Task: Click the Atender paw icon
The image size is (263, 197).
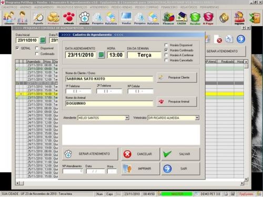Action: pos(84,18)
